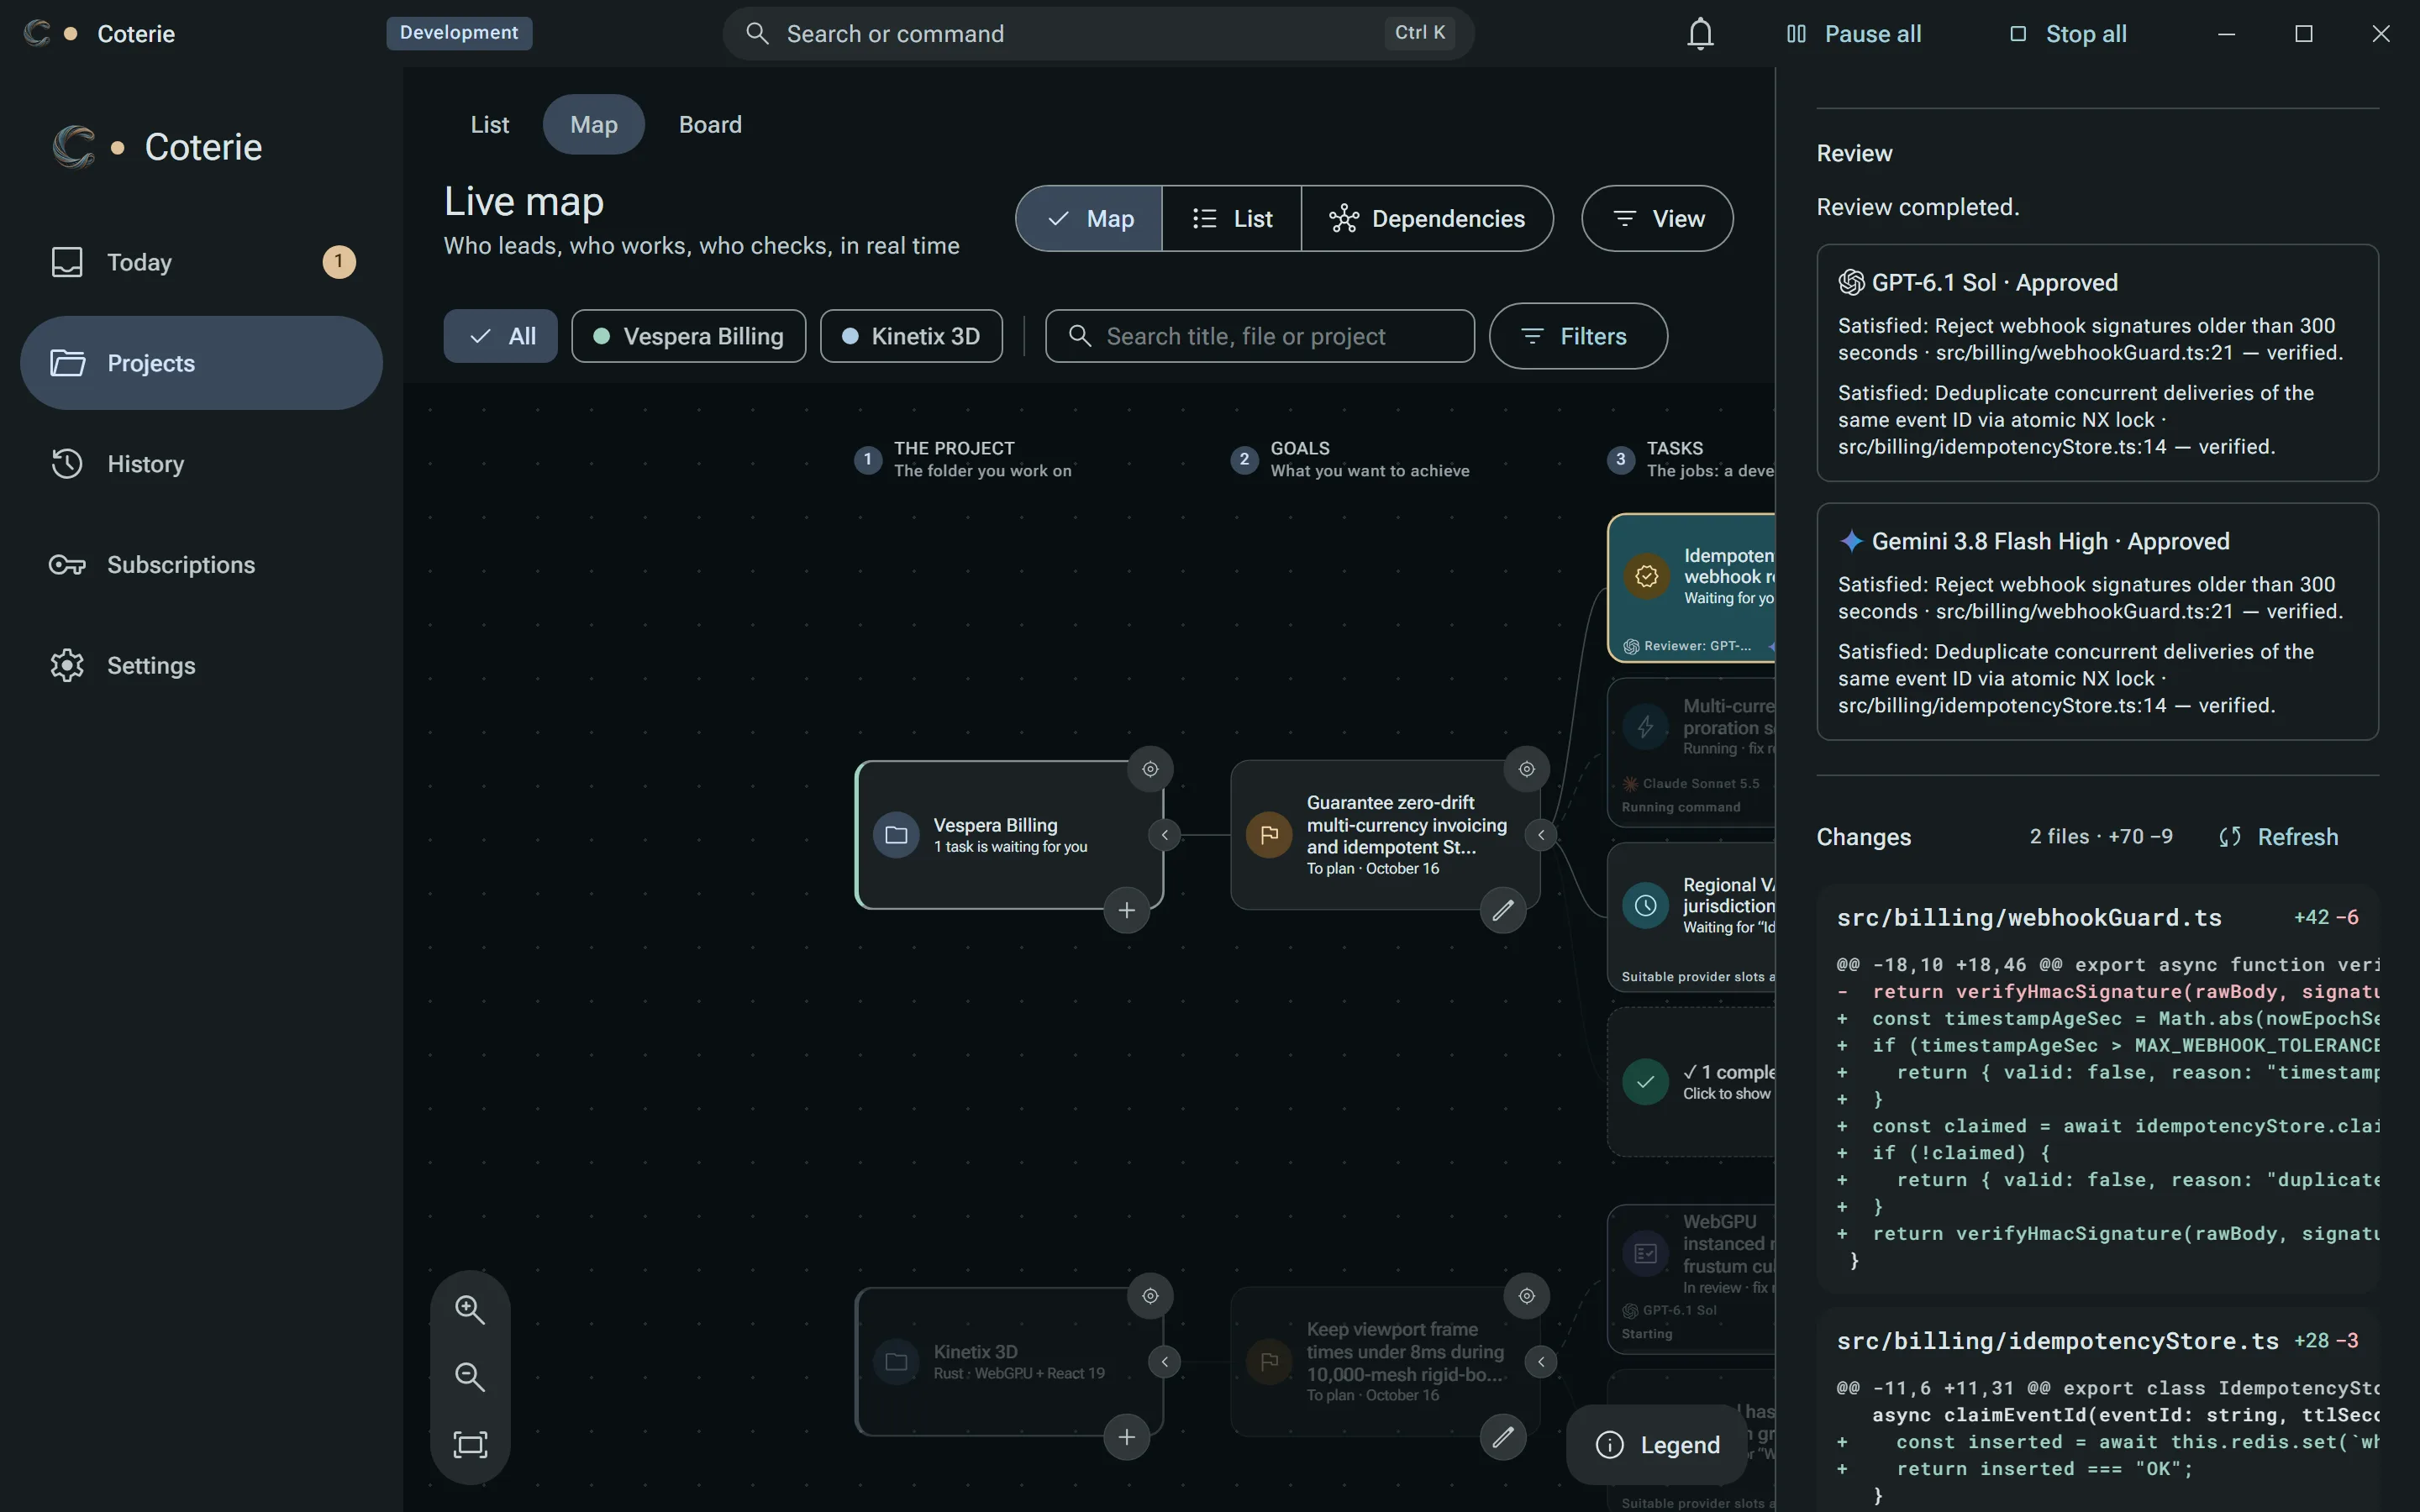
Task: Select the Map view segment
Action: tap(1089, 218)
